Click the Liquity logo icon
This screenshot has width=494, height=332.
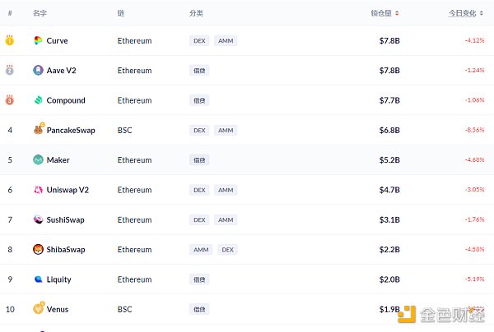38,279
